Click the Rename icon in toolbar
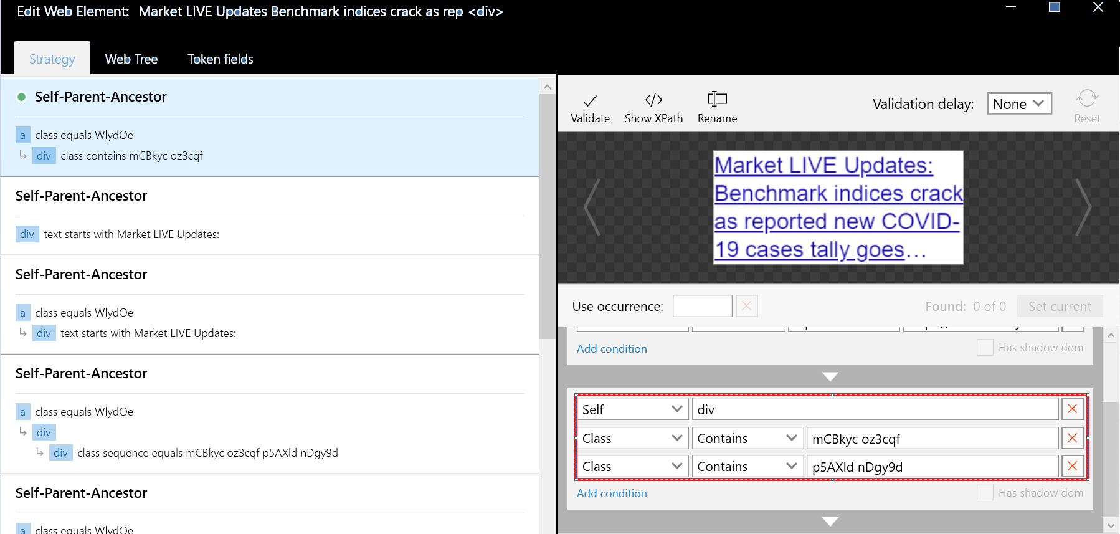This screenshot has height=534, width=1120. pyautogui.click(x=717, y=99)
